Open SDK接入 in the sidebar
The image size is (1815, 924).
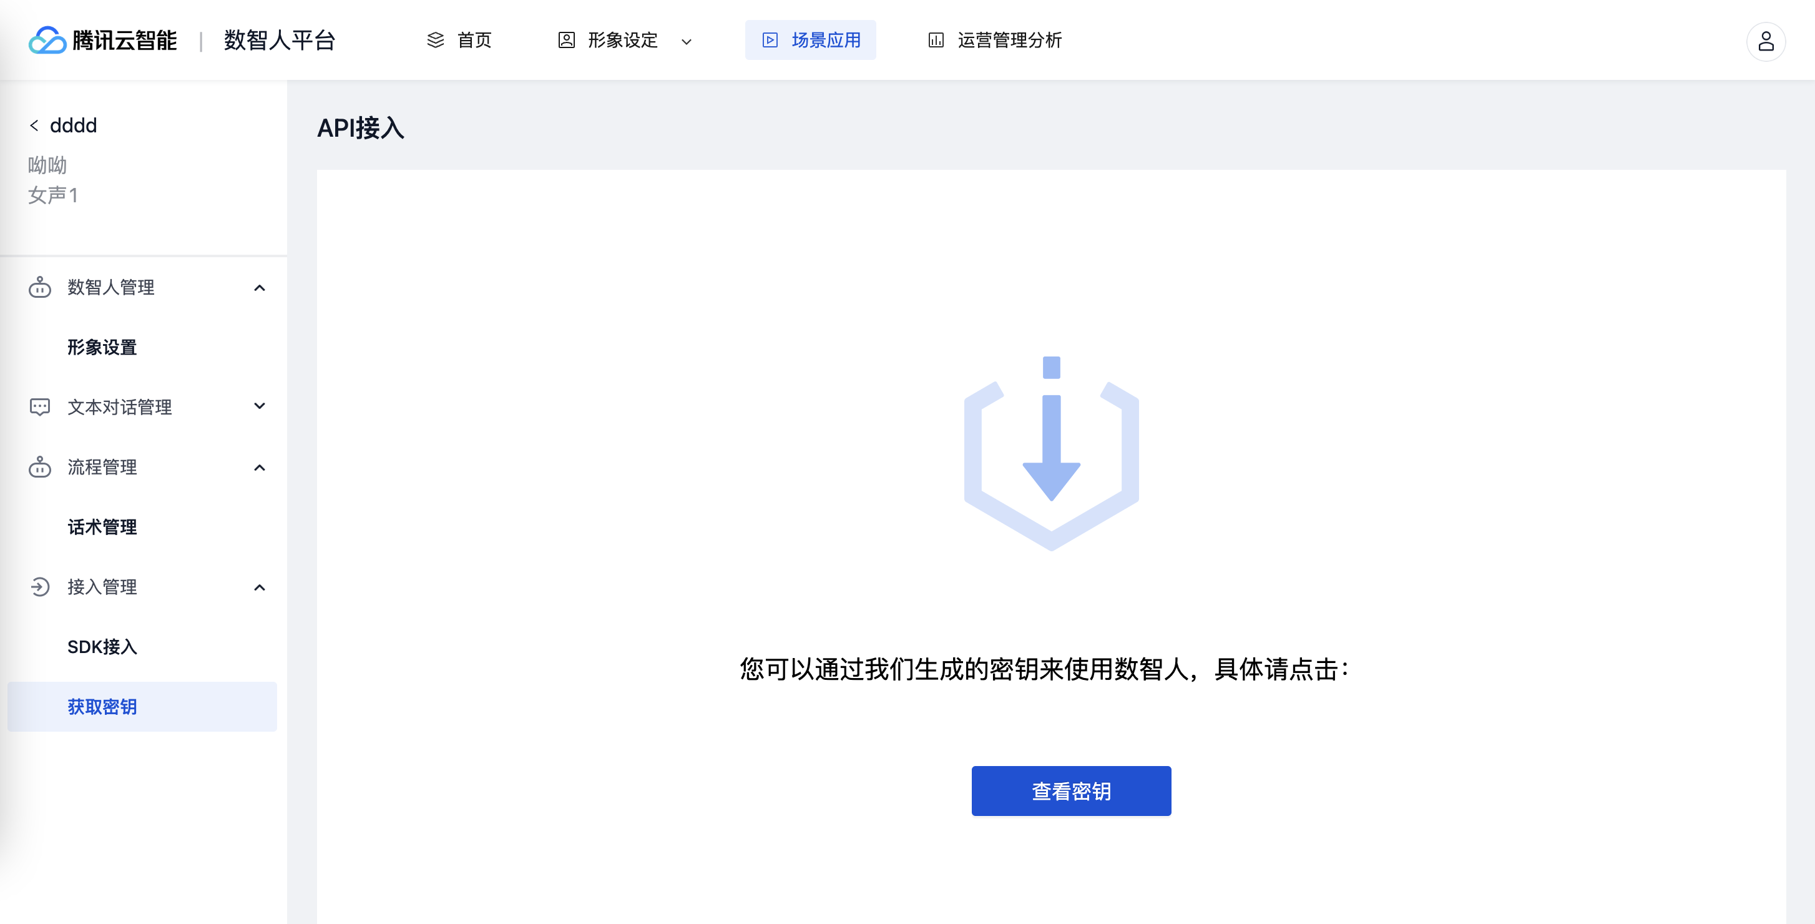pyautogui.click(x=102, y=647)
